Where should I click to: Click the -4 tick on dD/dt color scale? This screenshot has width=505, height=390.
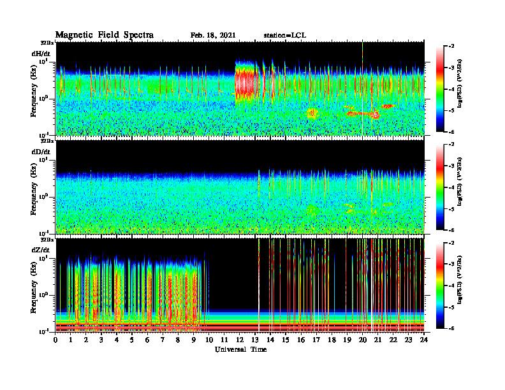(x=451, y=187)
